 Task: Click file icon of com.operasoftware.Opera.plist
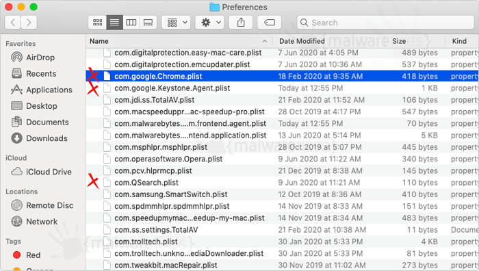107,159
